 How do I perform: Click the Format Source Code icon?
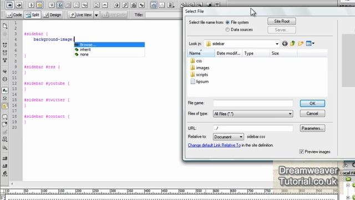click(x=5, y=174)
